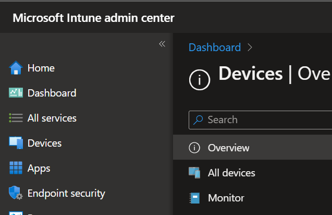
Task: Open Endpoint security text label in sidebar
Action: [66, 193]
